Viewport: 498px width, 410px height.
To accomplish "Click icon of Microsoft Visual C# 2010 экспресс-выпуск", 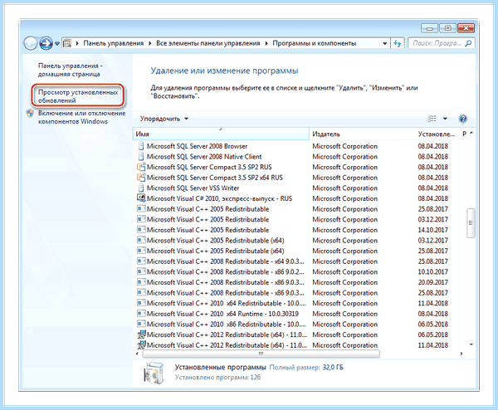I will (141, 198).
